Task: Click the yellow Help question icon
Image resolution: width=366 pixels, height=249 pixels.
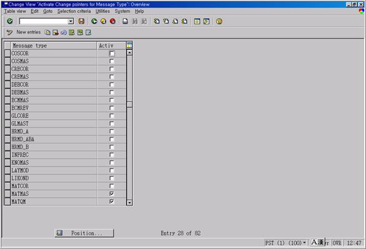Action: click(x=219, y=21)
